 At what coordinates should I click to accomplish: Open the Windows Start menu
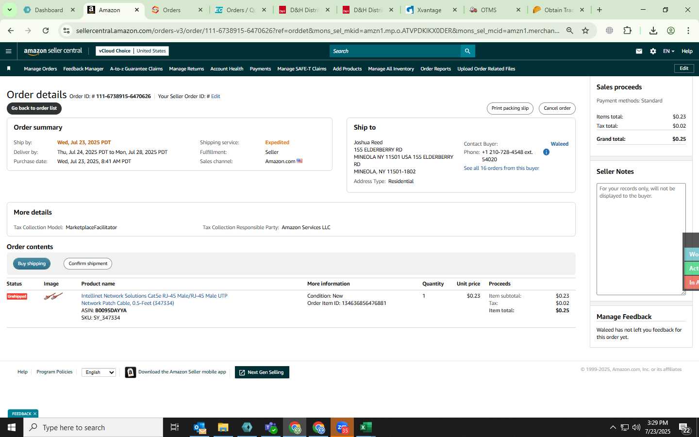coord(12,427)
